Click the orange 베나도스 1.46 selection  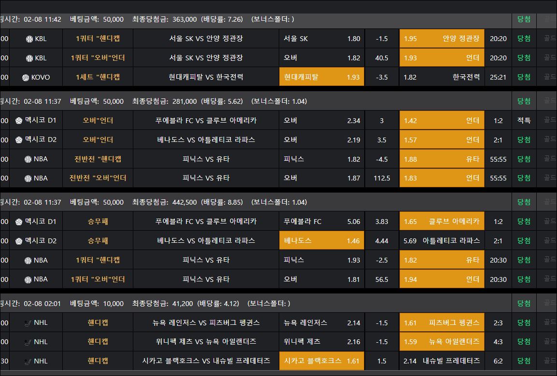tap(321, 240)
